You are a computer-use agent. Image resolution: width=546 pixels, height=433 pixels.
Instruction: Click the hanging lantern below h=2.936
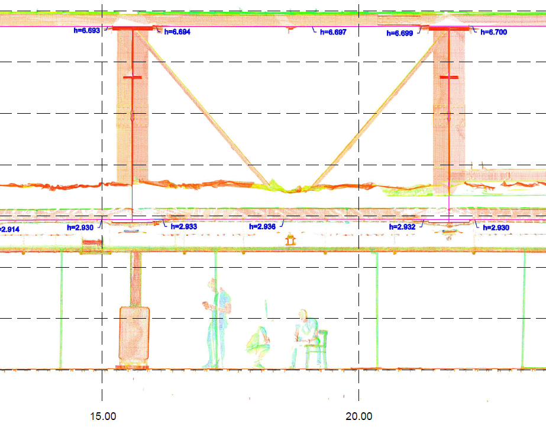point(290,240)
